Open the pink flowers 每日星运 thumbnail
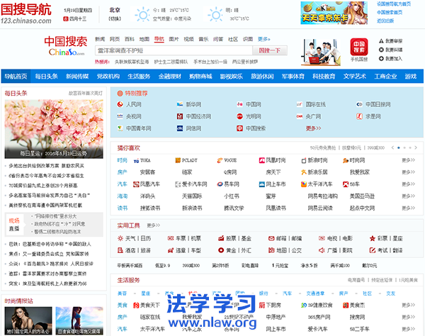Image resolution: width=425 pixels, height=336 pixels. [54, 129]
